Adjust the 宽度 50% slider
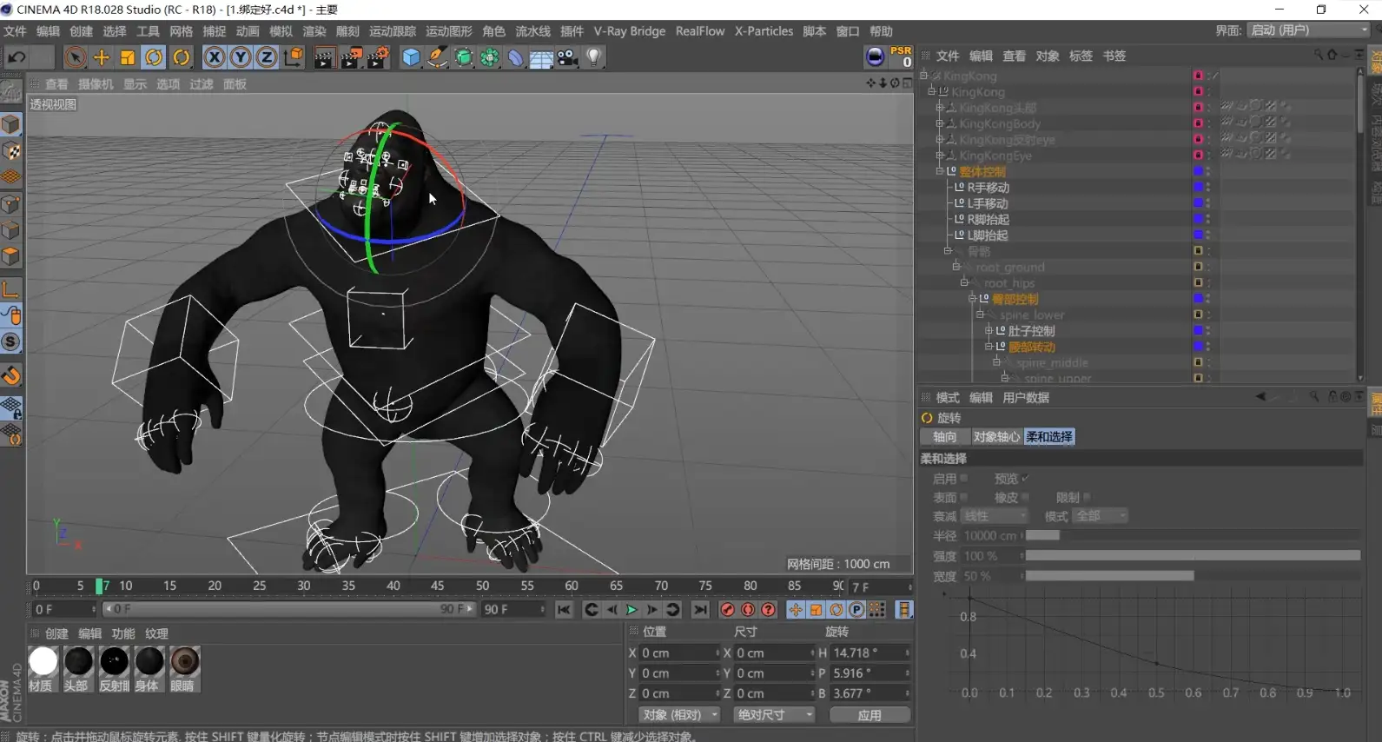 pyautogui.click(x=1192, y=576)
